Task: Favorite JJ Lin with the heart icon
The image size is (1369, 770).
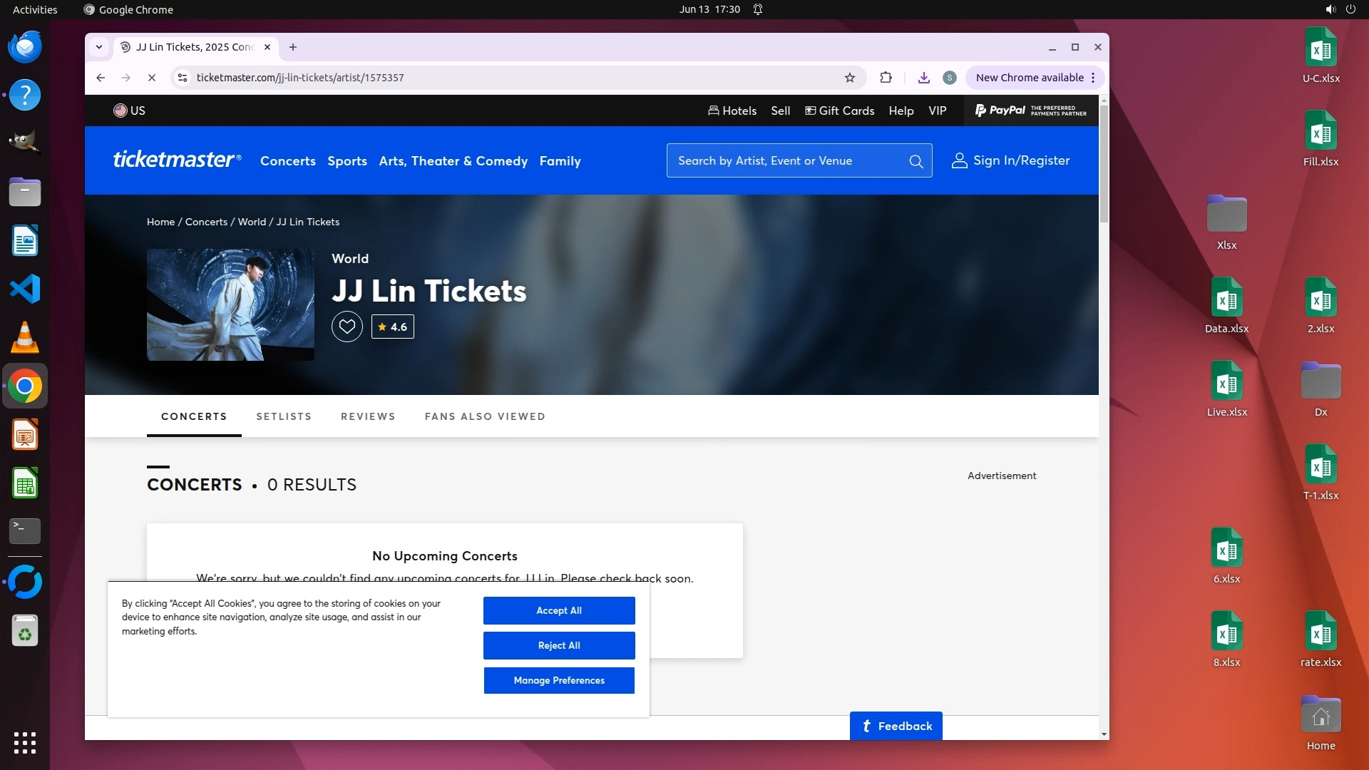Action: [x=347, y=327]
